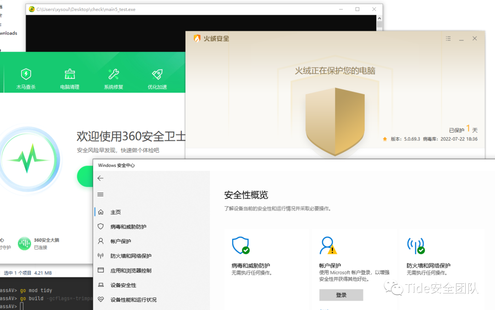This screenshot has width=495, height=310.
Task: Toggle the Windows Security hamburger menu
Action: 100,194
